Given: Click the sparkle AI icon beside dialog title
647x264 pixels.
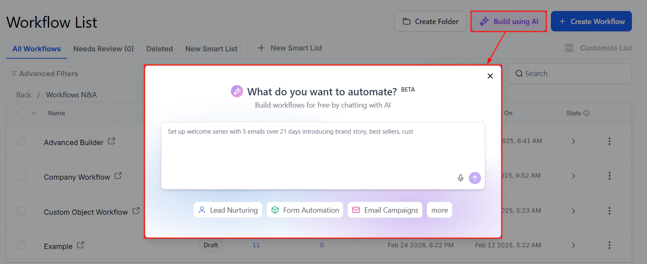Looking at the screenshot, I should tap(237, 91).
